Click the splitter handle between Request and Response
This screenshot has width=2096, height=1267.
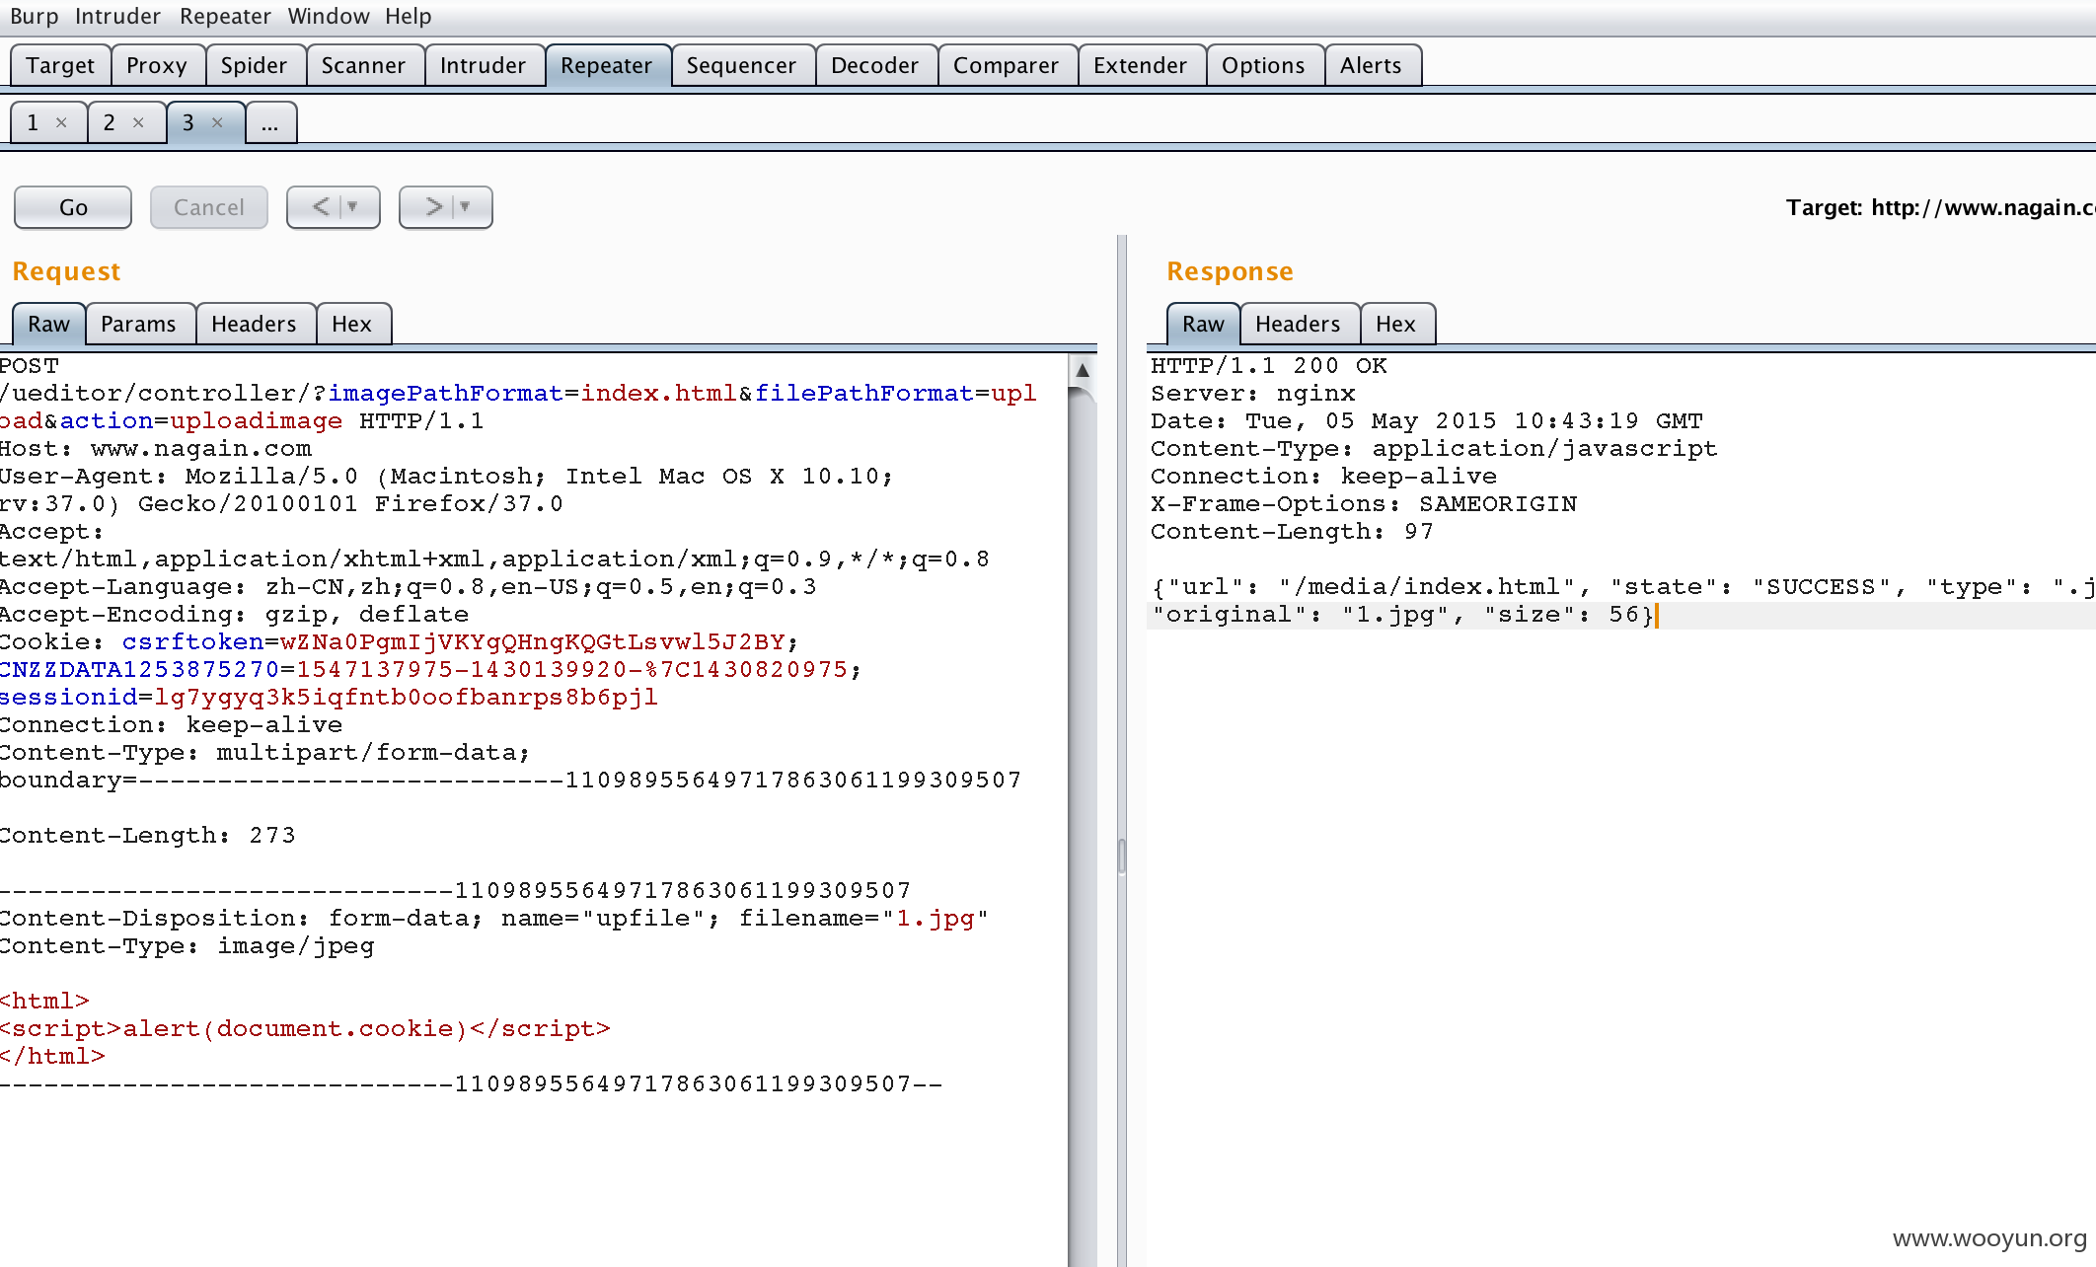click(x=1122, y=856)
